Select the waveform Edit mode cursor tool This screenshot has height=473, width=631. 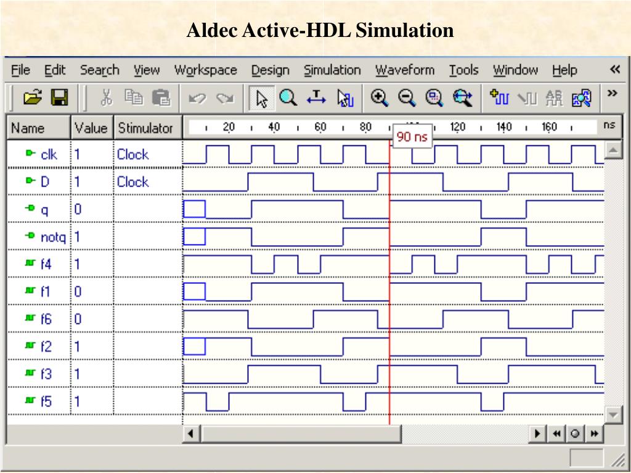345,99
